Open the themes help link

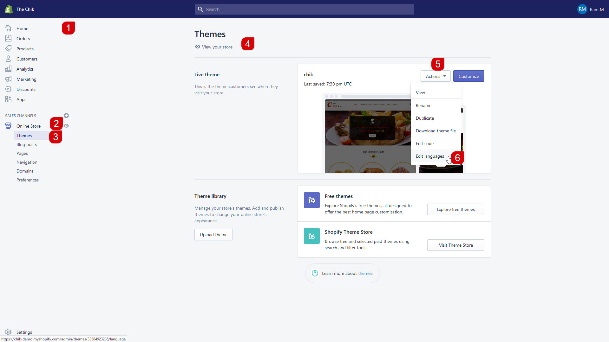pyautogui.click(x=365, y=273)
